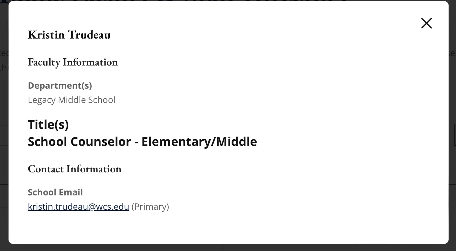Screen dimensions: 456x251
Task: Click the School Email label
Action: click(55, 192)
